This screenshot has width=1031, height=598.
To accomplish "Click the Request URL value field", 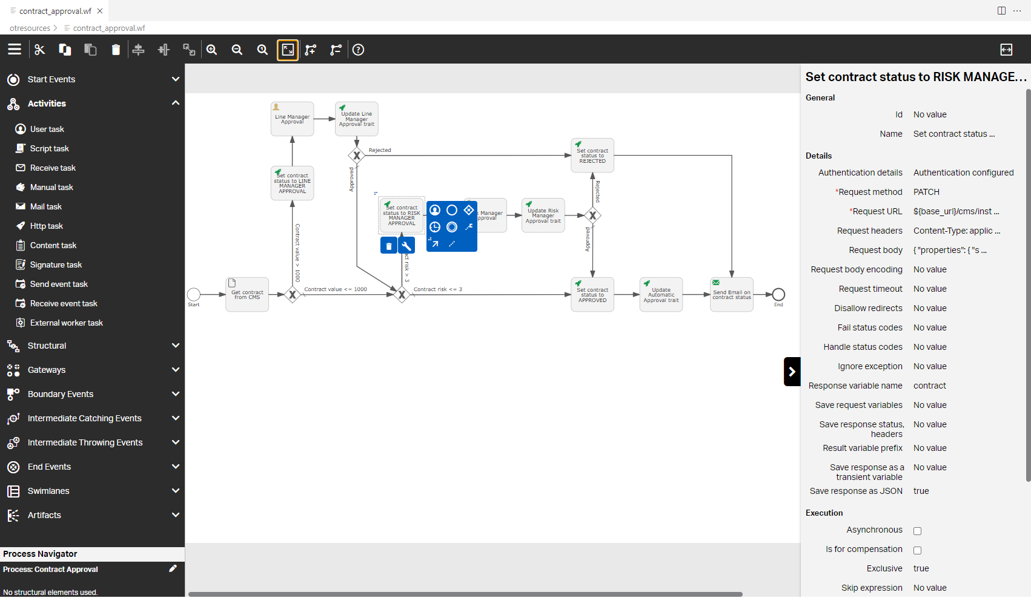I will [956, 211].
